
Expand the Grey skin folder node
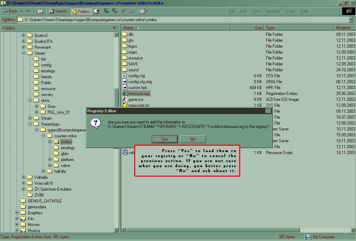coord(37,106)
